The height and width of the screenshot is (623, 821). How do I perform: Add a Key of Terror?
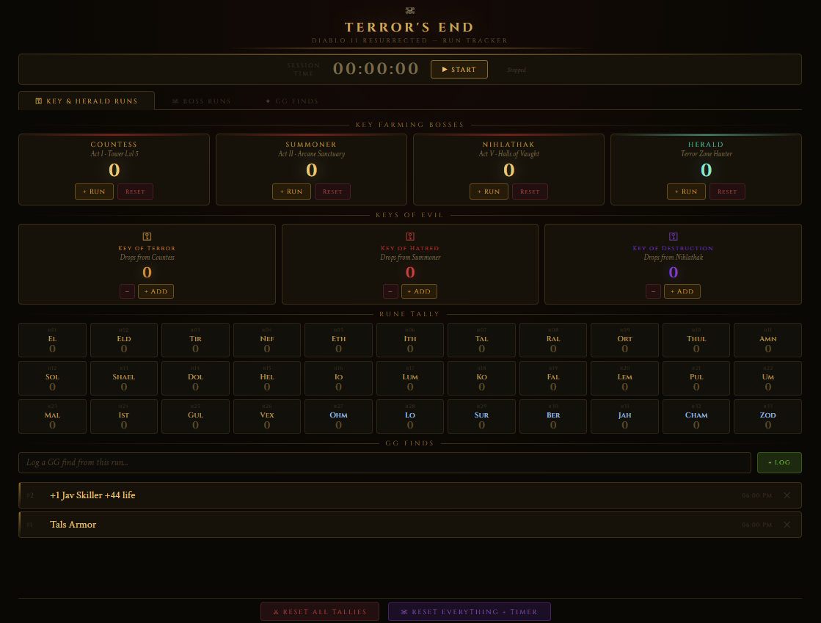coord(156,291)
